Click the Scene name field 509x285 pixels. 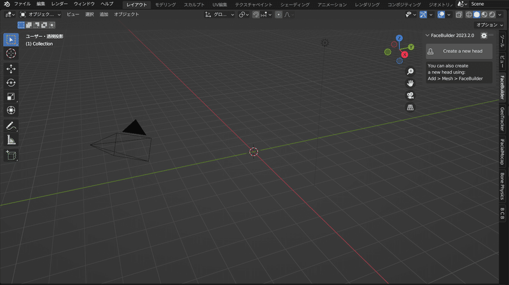coord(487,4)
